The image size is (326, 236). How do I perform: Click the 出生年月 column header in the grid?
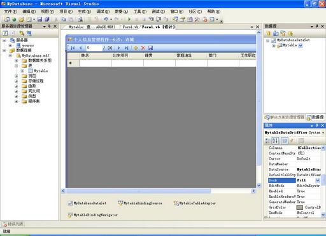pyautogui.click(x=127, y=55)
